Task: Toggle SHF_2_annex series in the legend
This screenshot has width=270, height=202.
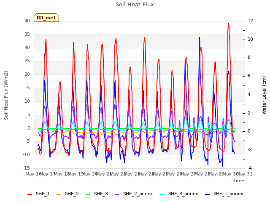Action: pos(134,194)
